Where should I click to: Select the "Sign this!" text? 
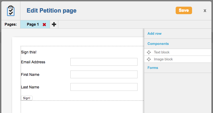tap(29, 52)
